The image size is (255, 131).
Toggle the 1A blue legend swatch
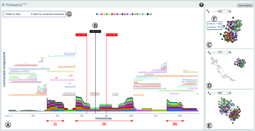[97, 14]
